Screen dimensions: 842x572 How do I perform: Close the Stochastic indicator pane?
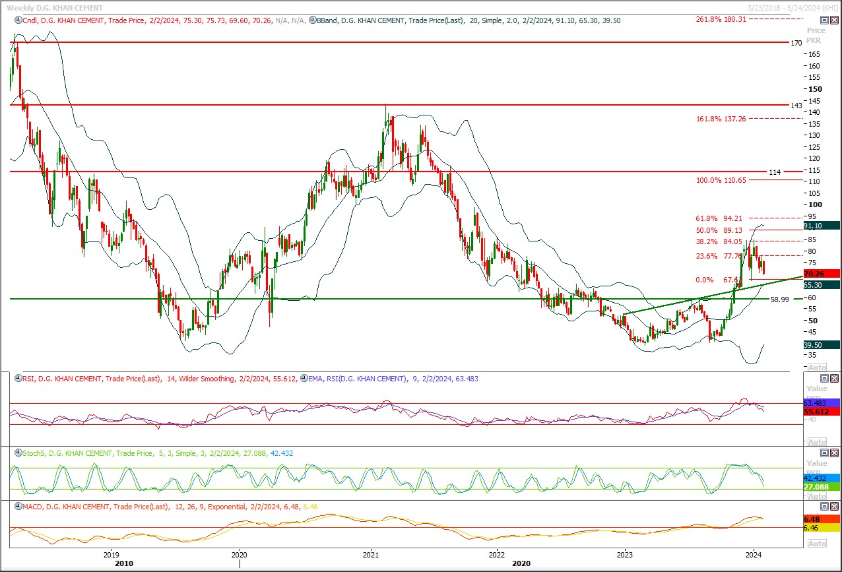834,453
